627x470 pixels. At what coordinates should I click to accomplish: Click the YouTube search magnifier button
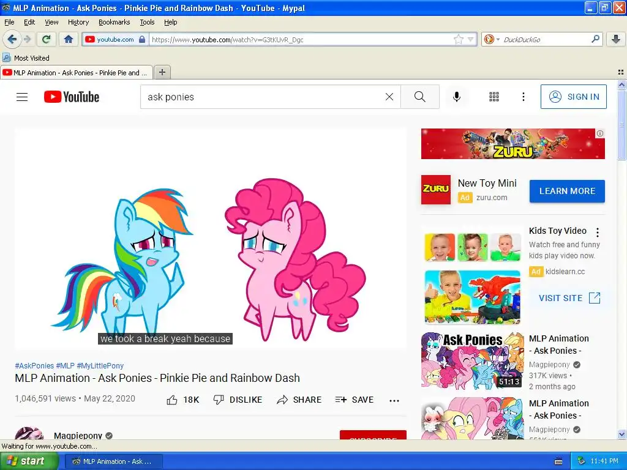(x=420, y=97)
